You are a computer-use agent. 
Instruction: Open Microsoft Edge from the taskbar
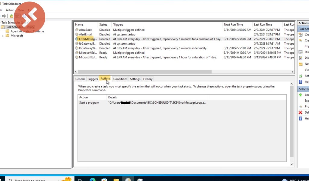pos(92,179)
